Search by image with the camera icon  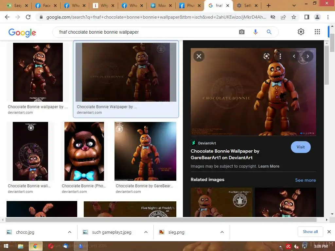pyautogui.click(x=242, y=32)
